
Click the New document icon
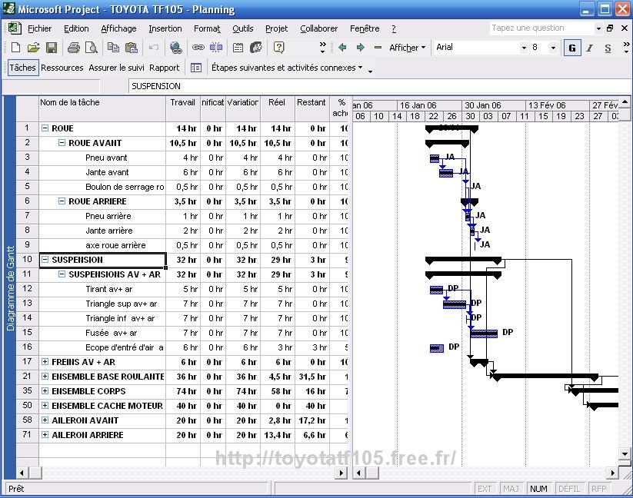(x=15, y=48)
